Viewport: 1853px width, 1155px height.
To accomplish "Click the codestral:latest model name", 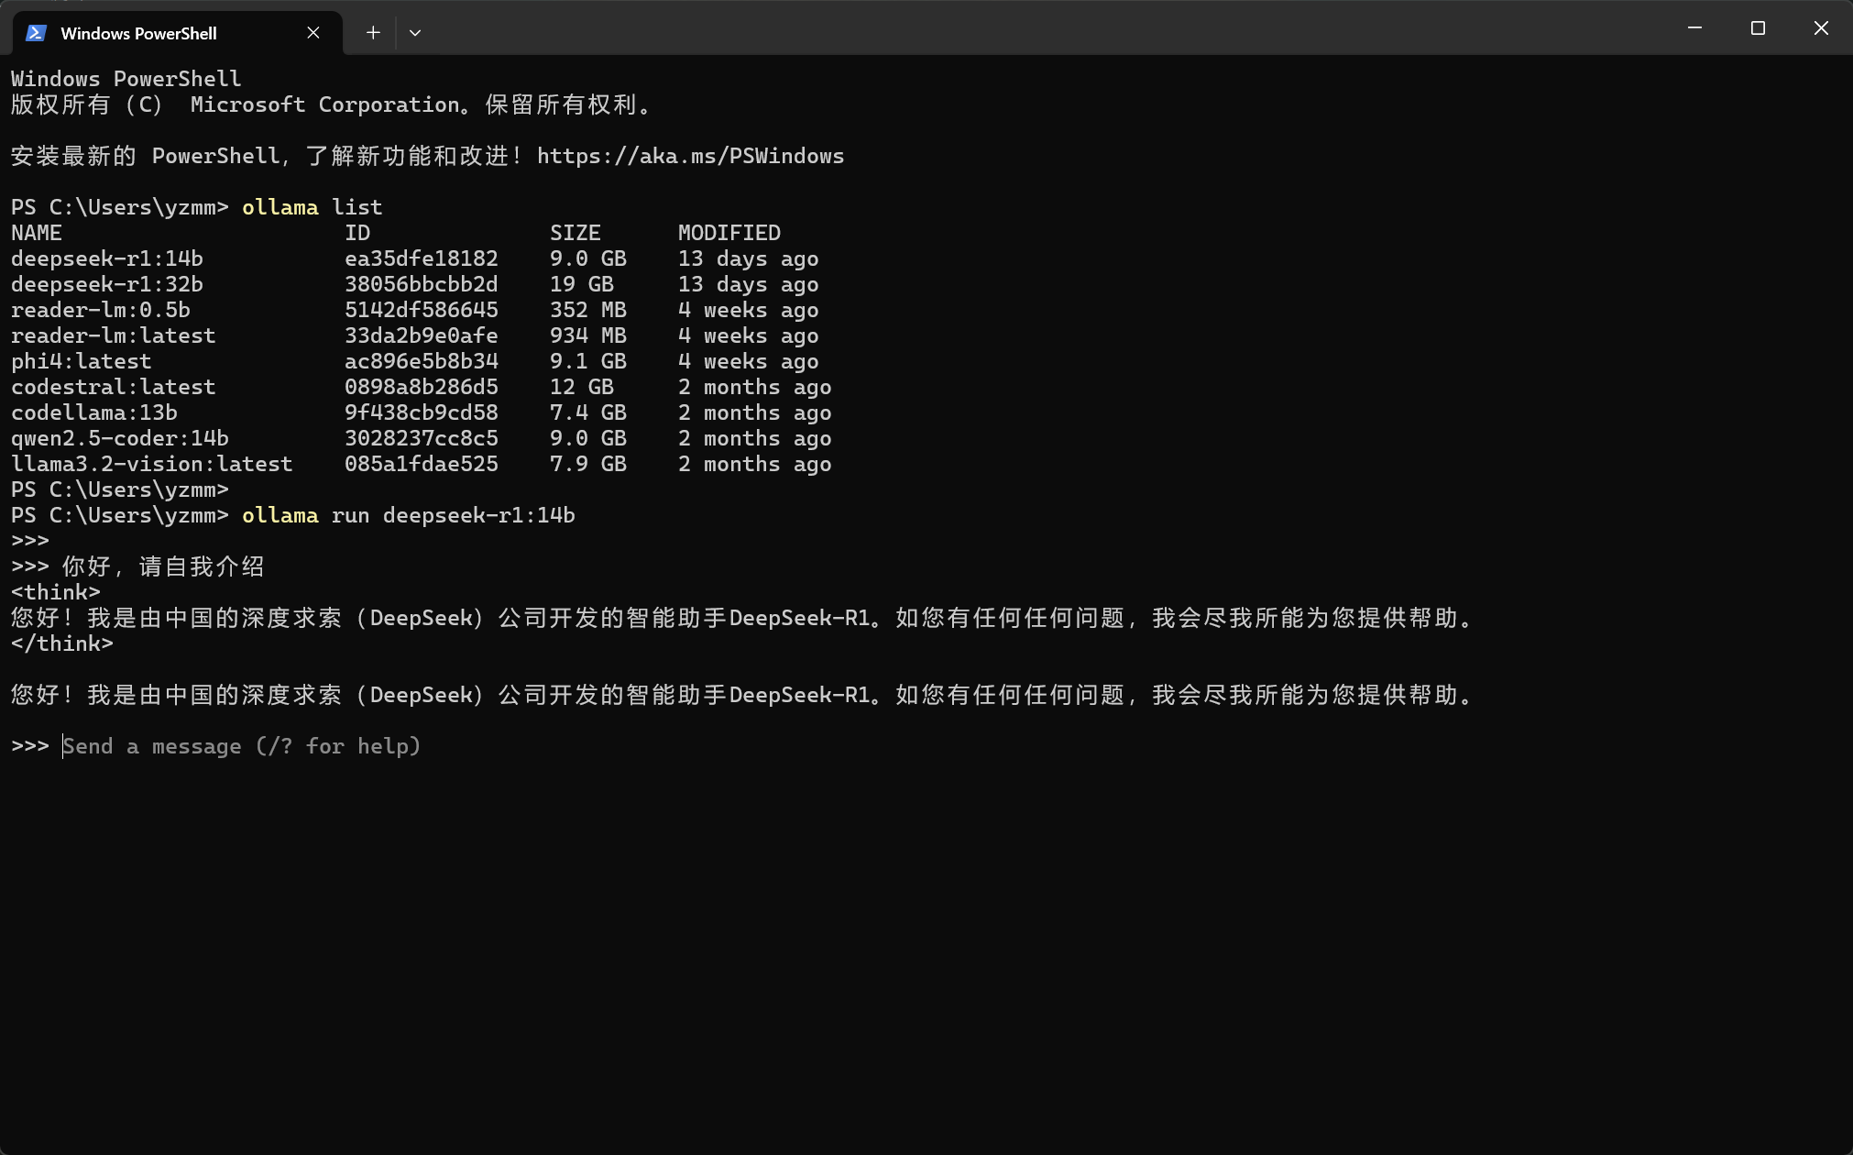I will 114,387.
